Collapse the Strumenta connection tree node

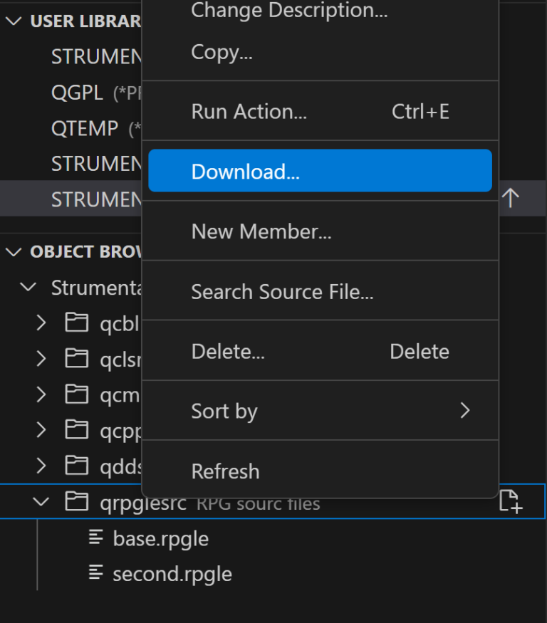27,288
